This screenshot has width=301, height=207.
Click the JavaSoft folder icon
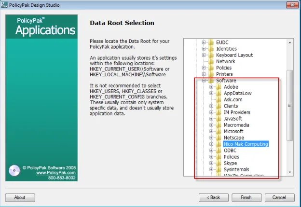(219, 119)
